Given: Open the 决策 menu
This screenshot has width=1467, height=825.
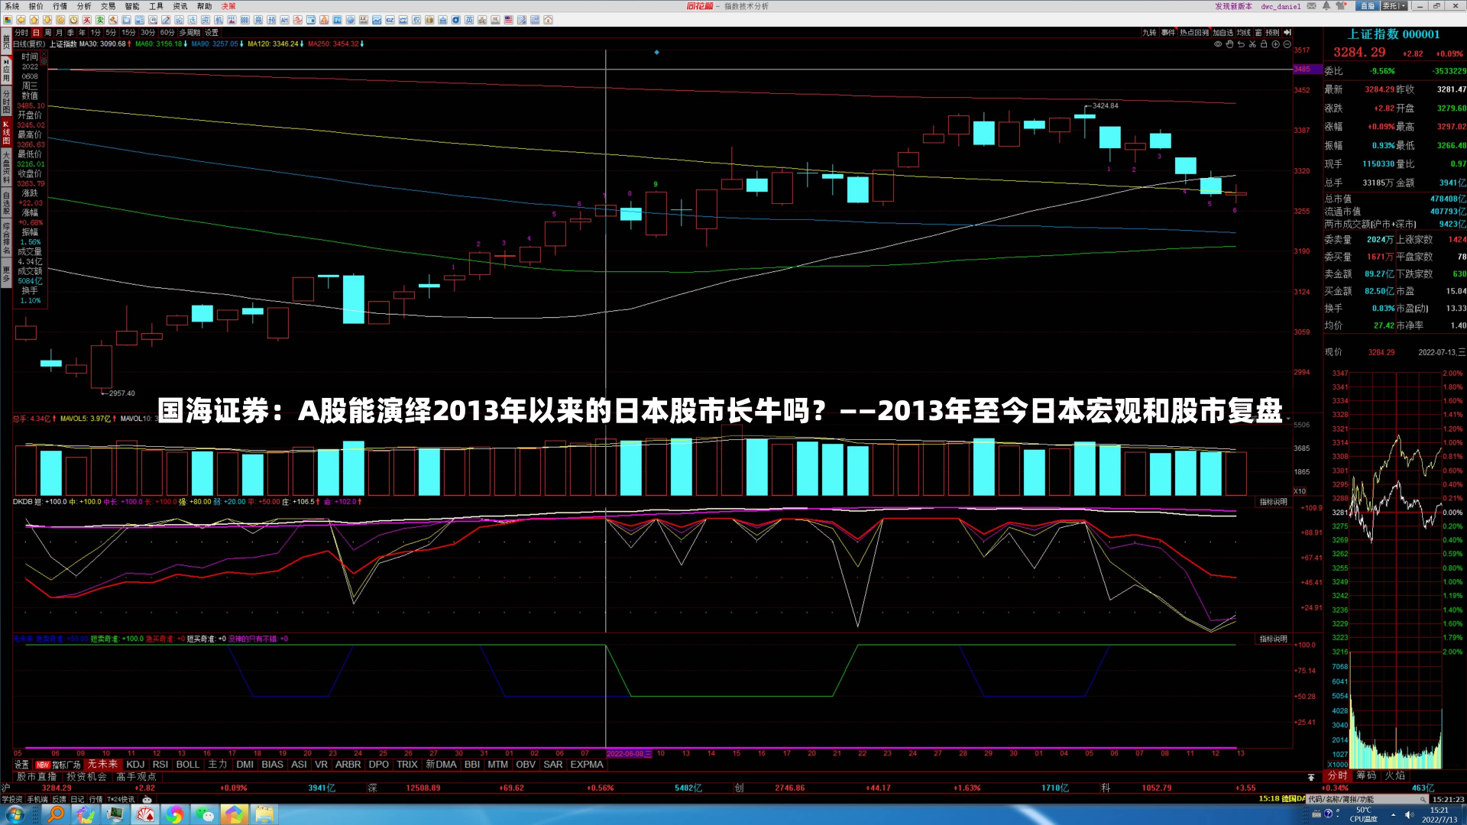Looking at the screenshot, I should pyautogui.click(x=228, y=6).
